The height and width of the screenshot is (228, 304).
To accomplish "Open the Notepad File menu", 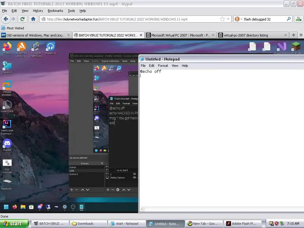I will click(143, 66).
